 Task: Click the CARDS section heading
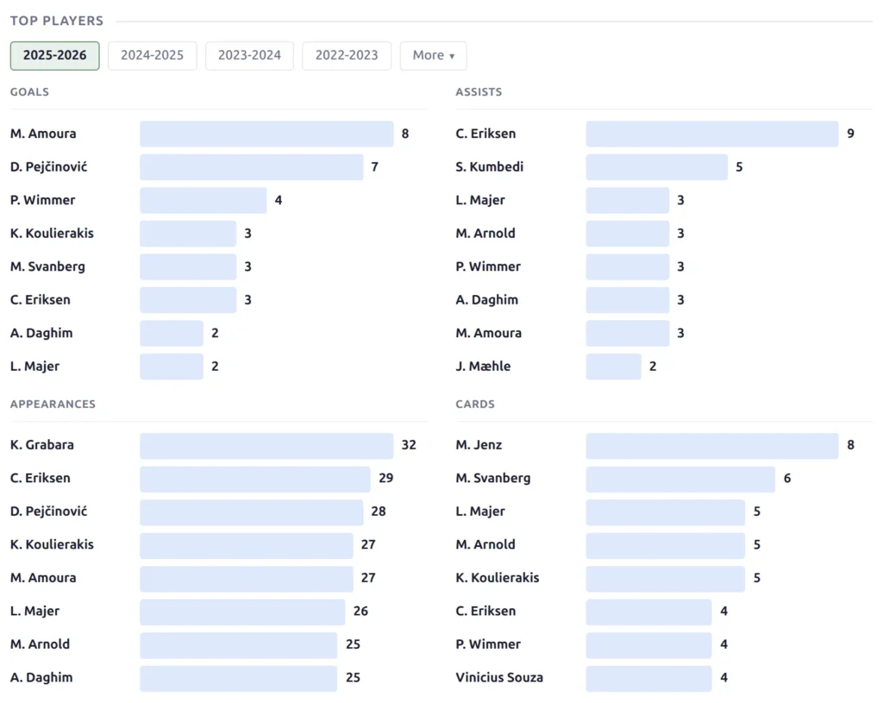(475, 404)
